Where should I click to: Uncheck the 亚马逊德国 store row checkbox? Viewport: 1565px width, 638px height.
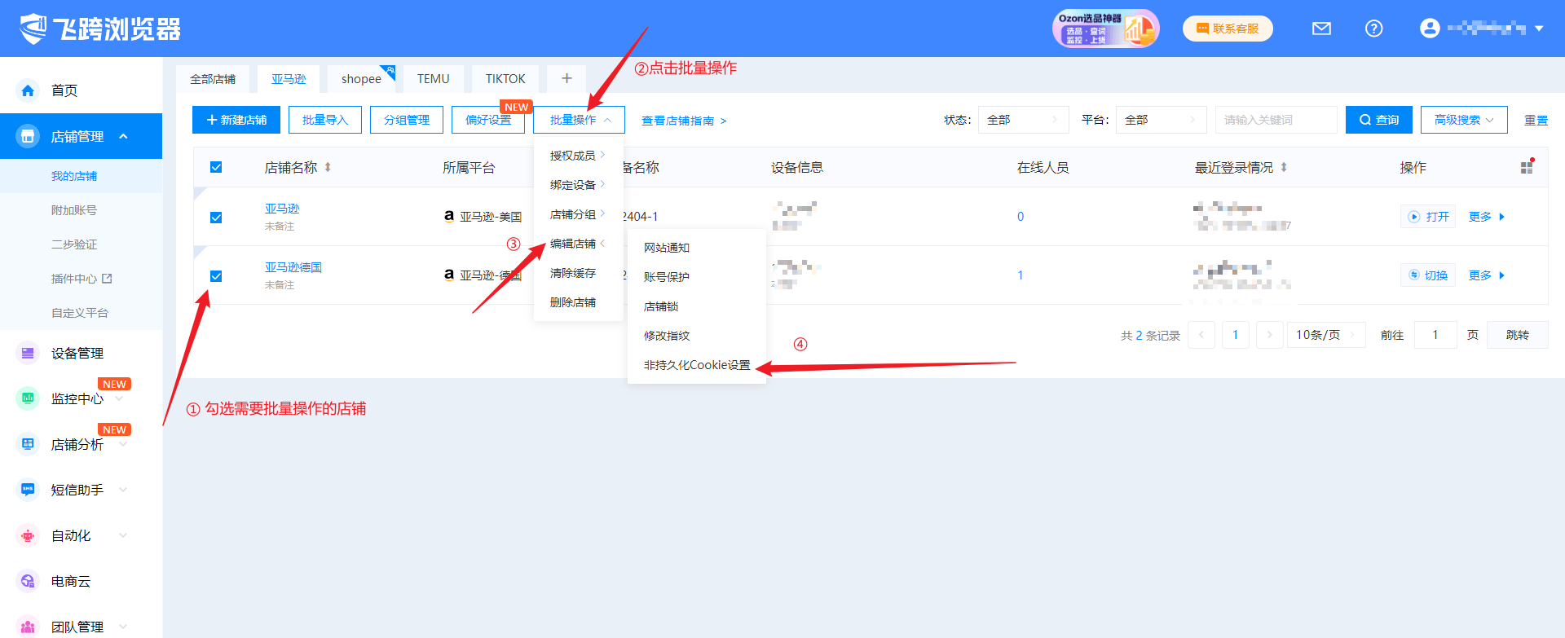(x=216, y=276)
